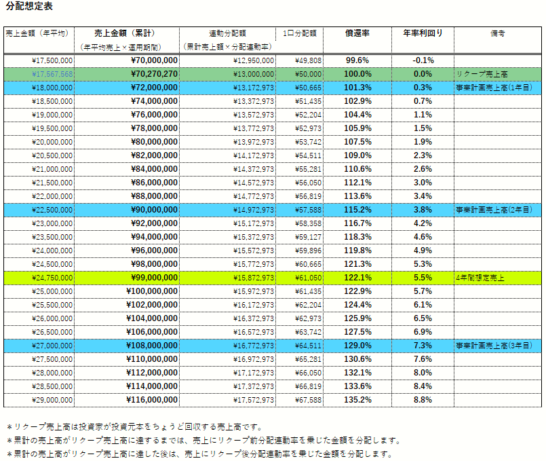Select the ¥64,511 per-unit distribution cell
This screenshot has height=461, width=546.
click(x=308, y=346)
